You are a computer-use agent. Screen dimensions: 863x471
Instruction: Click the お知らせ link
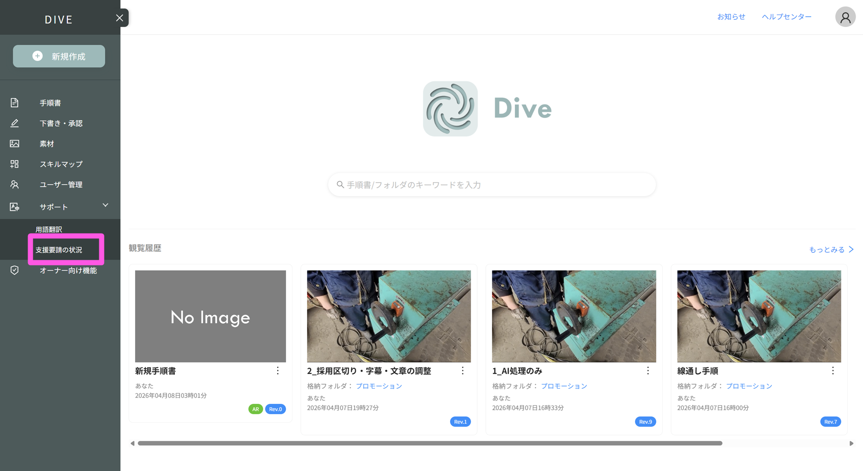(731, 17)
